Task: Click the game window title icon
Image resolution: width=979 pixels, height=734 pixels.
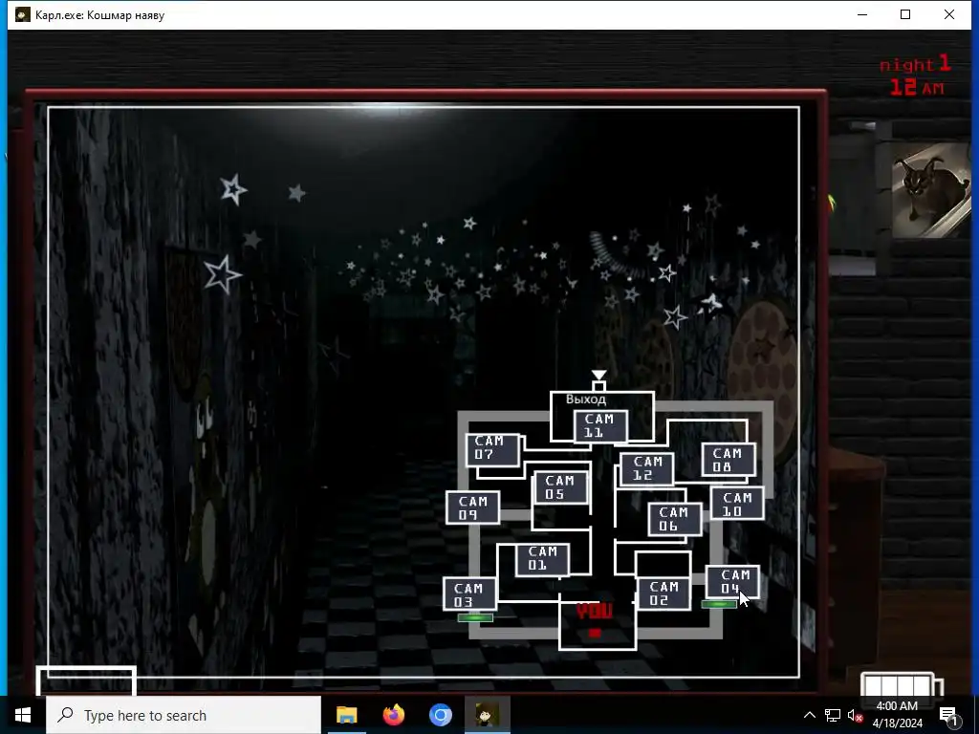Action: tap(23, 14)
